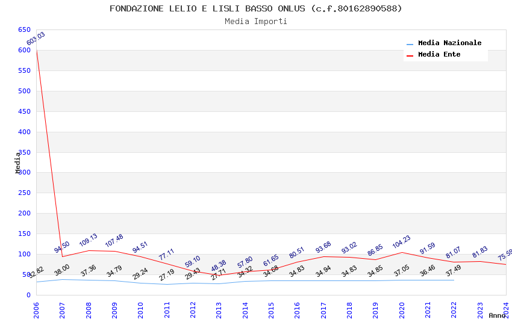Click the 104.23 data label
Viewport: 512px width, 331px height.
[401, 242]
